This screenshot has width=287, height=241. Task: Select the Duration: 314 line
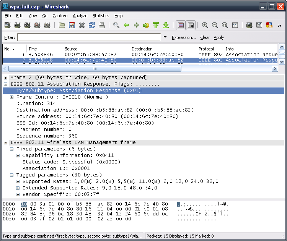click(x=36, y=104)
